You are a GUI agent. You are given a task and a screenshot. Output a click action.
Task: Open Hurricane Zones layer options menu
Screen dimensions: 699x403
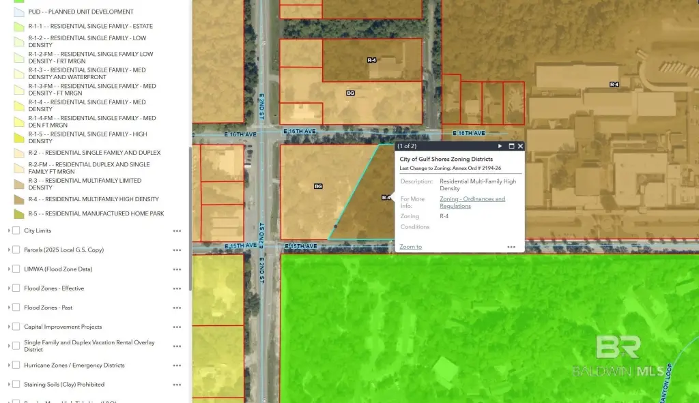pos(177,365)
